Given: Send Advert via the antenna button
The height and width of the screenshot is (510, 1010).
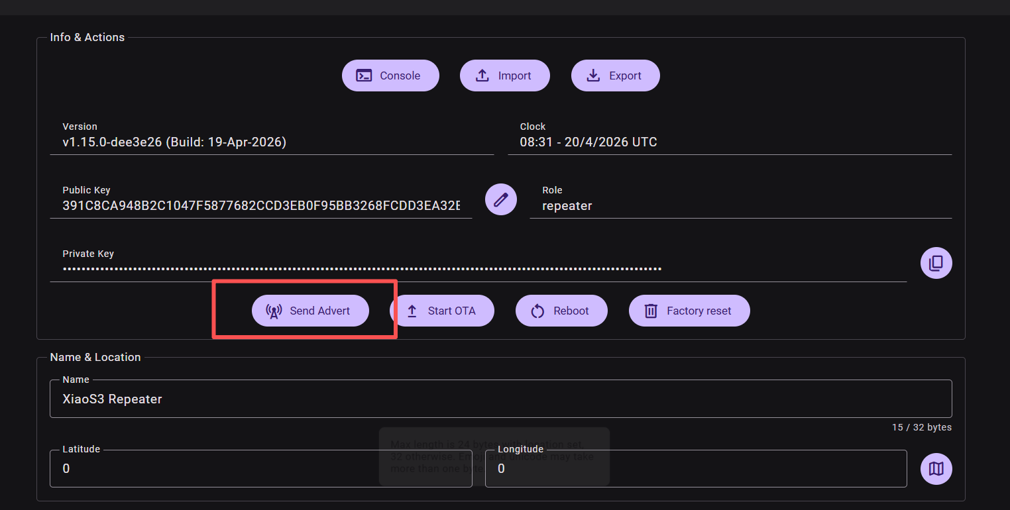Looking at the screenshot, I should tap(309, 311).
